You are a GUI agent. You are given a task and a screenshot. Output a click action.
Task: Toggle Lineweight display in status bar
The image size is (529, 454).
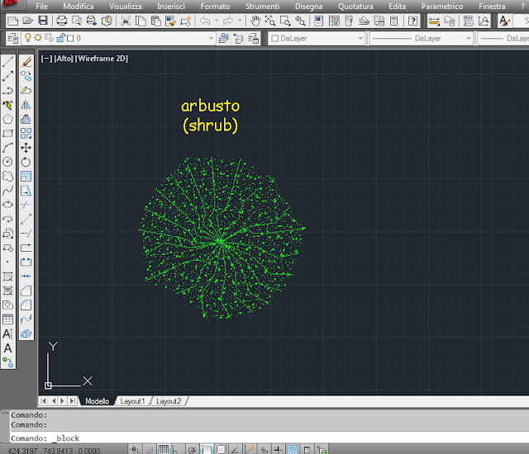pos(278,449)
